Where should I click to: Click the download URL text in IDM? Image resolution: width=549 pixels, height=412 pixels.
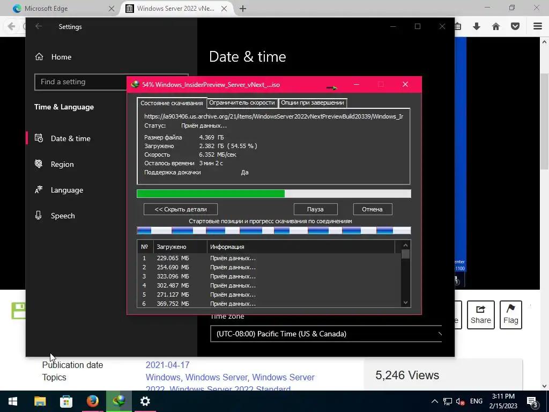pos(274,116)
